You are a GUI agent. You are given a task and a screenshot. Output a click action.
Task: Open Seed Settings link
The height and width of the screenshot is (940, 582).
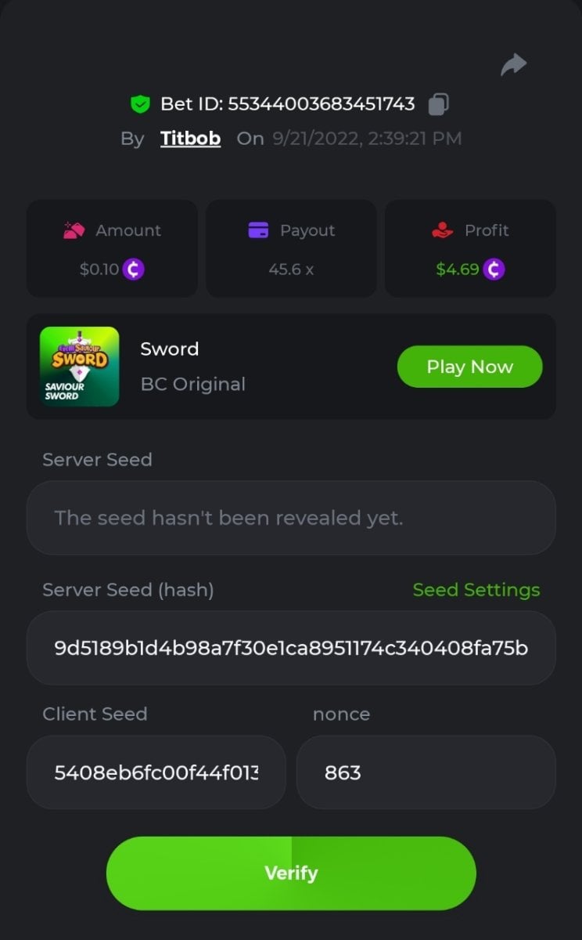click(x=476, y=590)
